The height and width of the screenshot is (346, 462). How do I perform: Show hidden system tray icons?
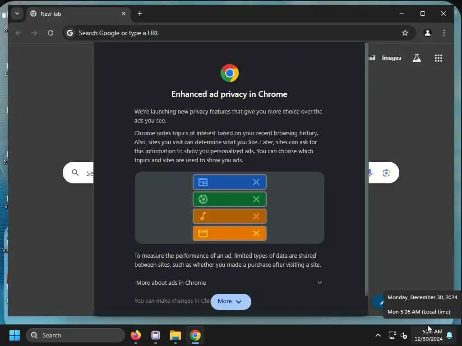click(378, 335)
